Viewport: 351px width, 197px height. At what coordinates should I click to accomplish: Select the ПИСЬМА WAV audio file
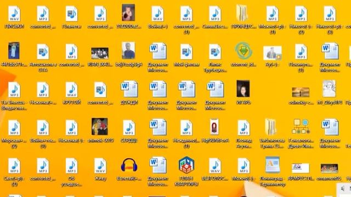(14, 14)
